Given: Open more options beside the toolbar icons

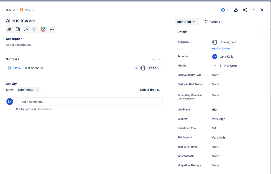Looking at the screenshot, I should (52, 29).
